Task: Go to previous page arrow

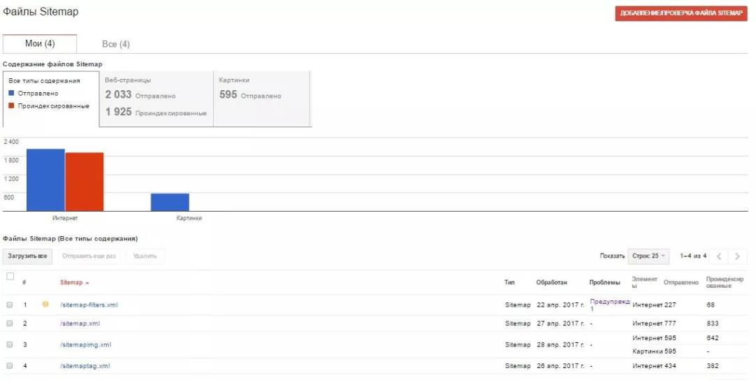Action: [x=719, y=256]
